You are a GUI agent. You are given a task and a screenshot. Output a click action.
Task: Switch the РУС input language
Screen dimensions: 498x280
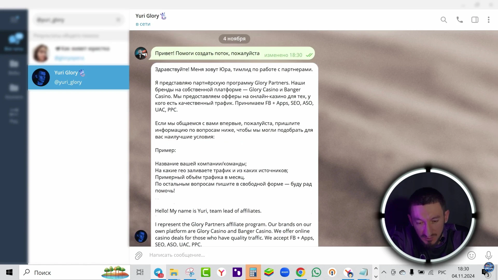click(442, 272)
